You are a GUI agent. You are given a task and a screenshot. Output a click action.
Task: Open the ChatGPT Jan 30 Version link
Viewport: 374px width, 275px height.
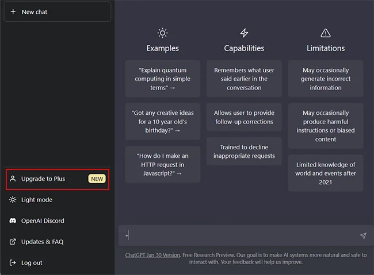point(152,255)
